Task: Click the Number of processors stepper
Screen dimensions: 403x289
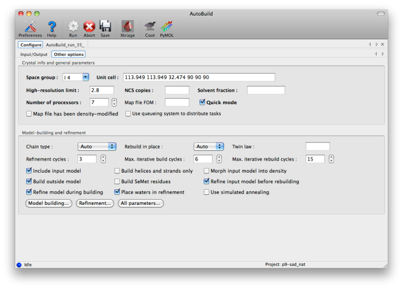Action: coord(114,102)
